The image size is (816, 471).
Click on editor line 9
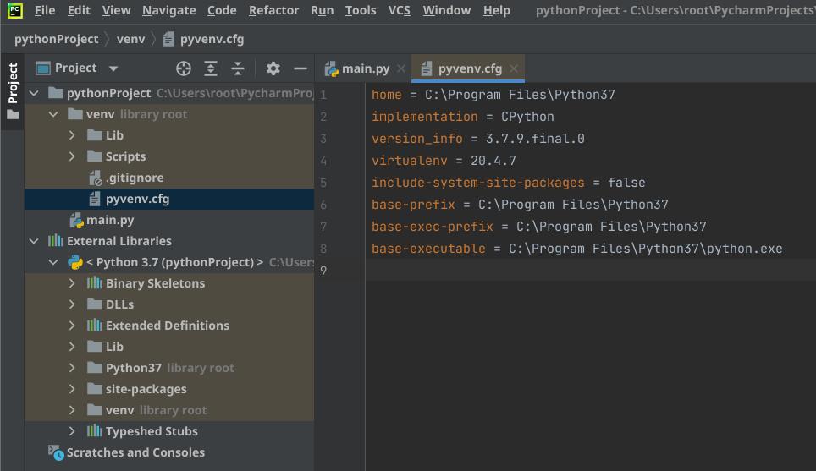pos(584,271)
